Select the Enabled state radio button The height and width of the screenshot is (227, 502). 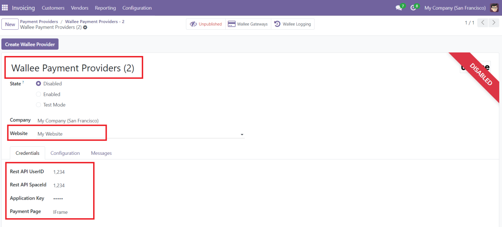coord(39,94)
